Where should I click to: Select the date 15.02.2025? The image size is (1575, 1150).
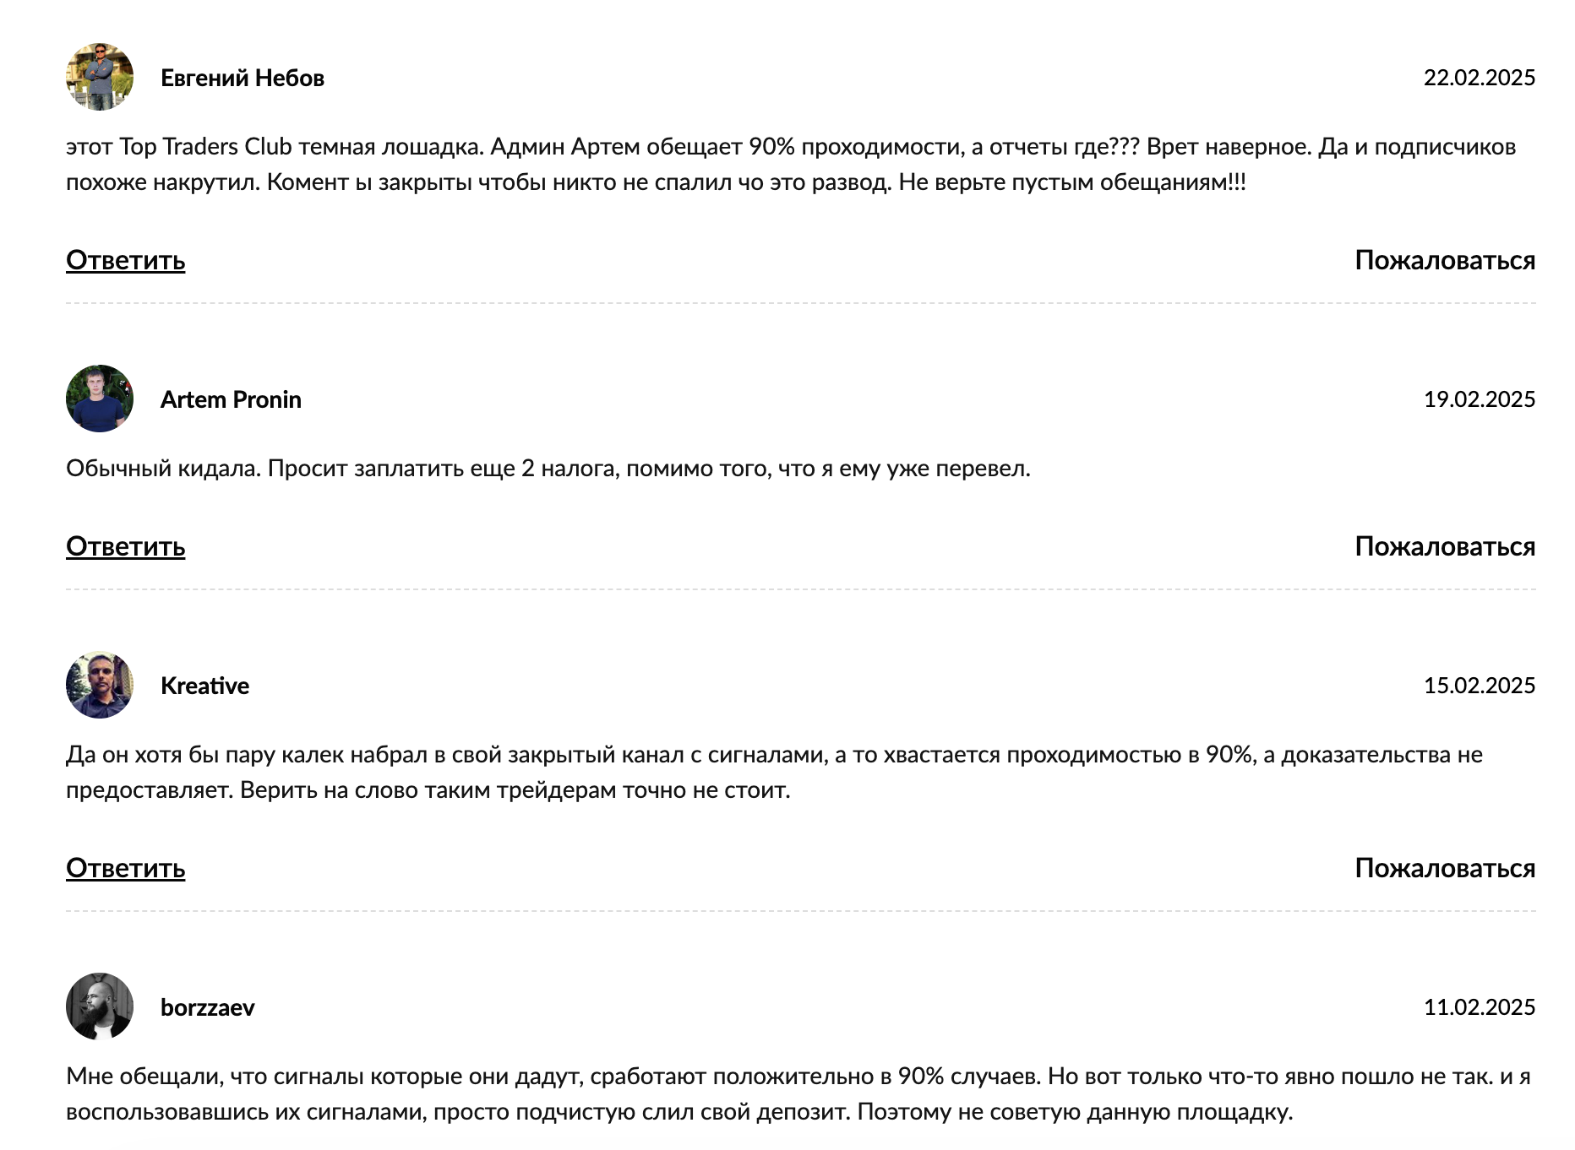1480,686
